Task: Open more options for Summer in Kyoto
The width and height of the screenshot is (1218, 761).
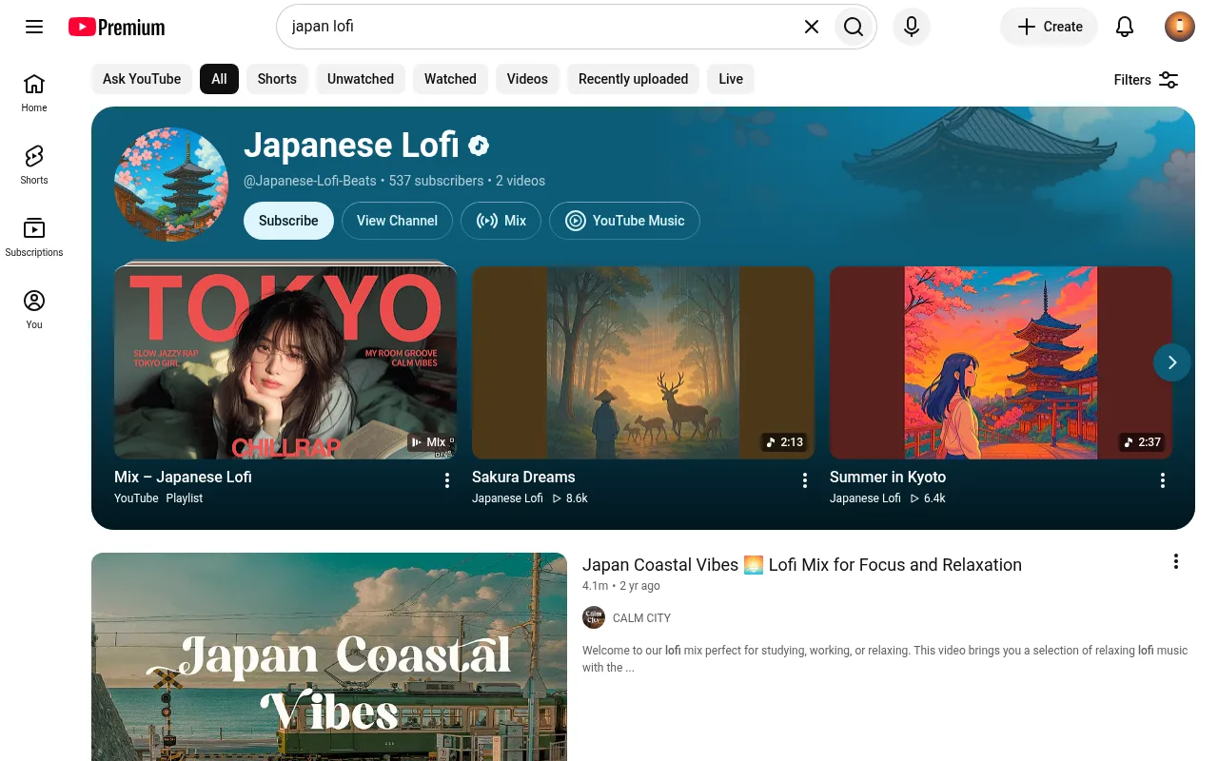Action: 1163,480
